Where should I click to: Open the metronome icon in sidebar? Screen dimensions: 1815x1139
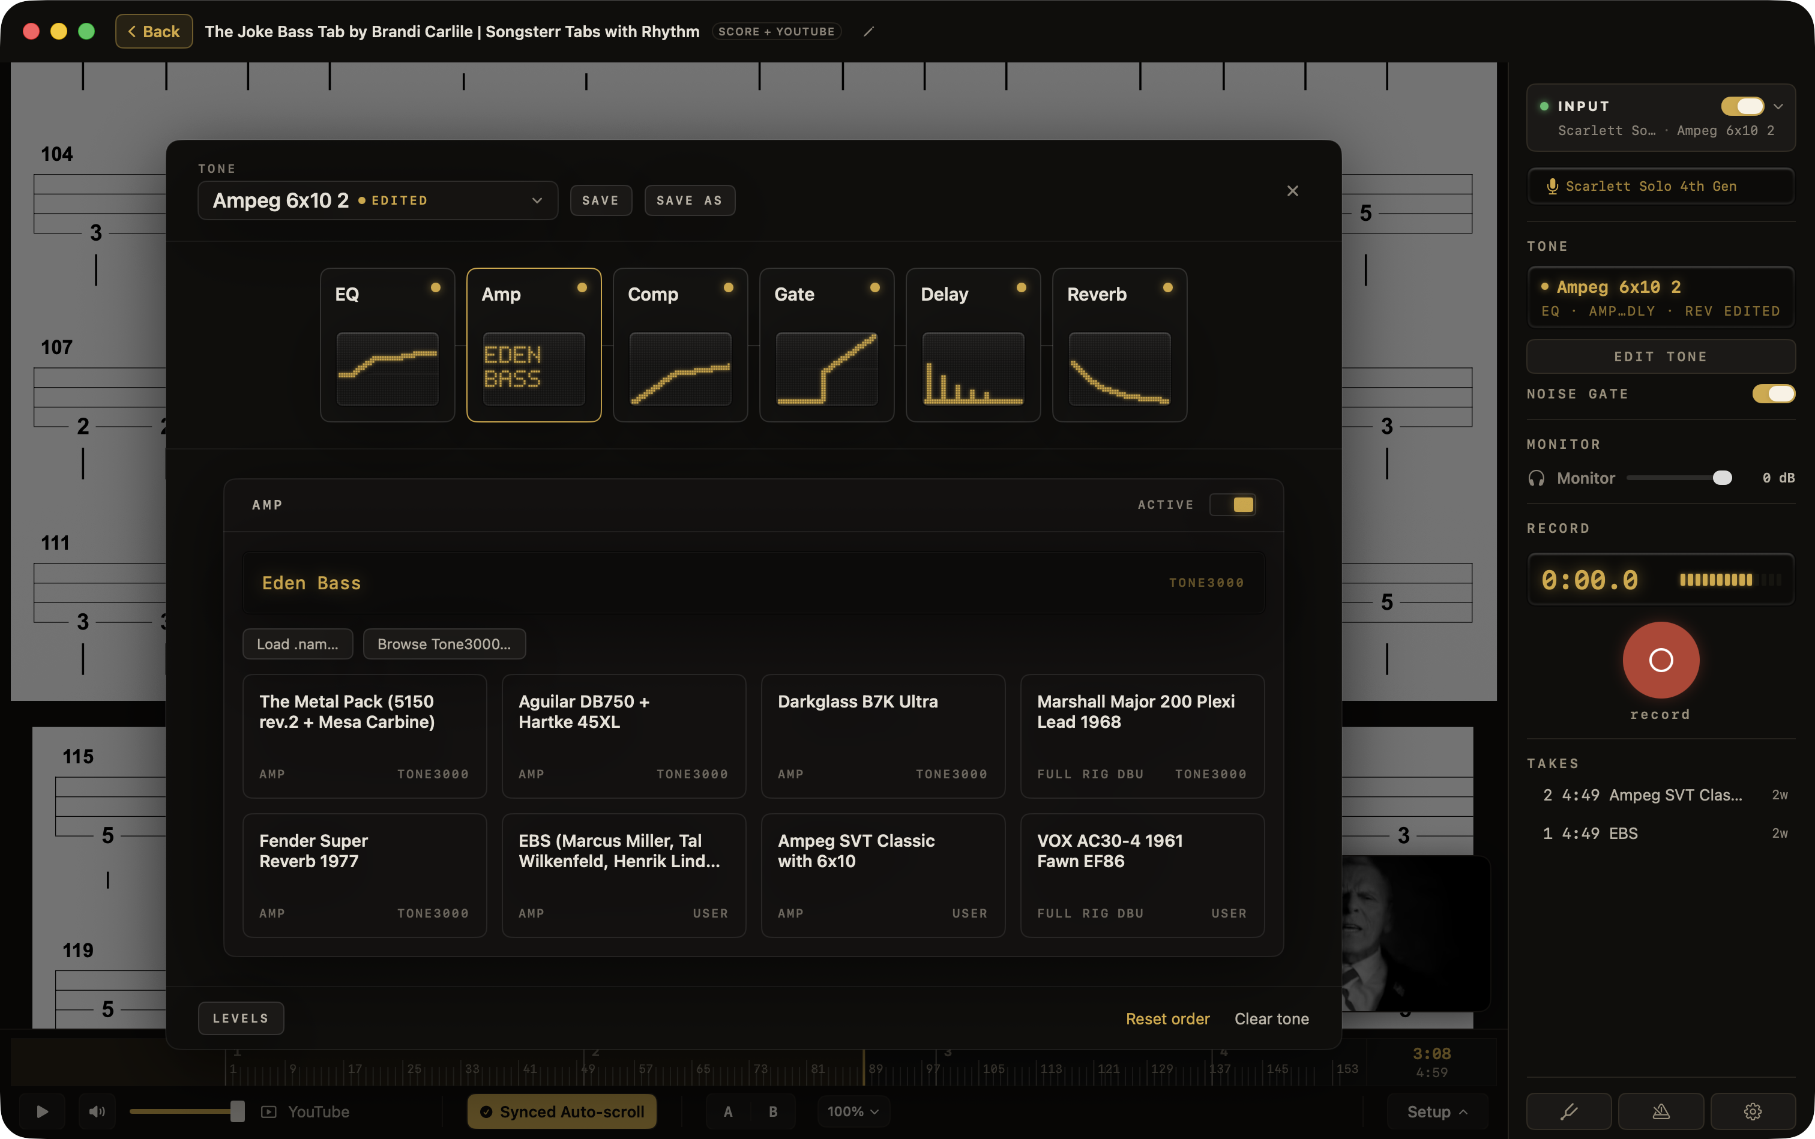tap(1661, 1111)
